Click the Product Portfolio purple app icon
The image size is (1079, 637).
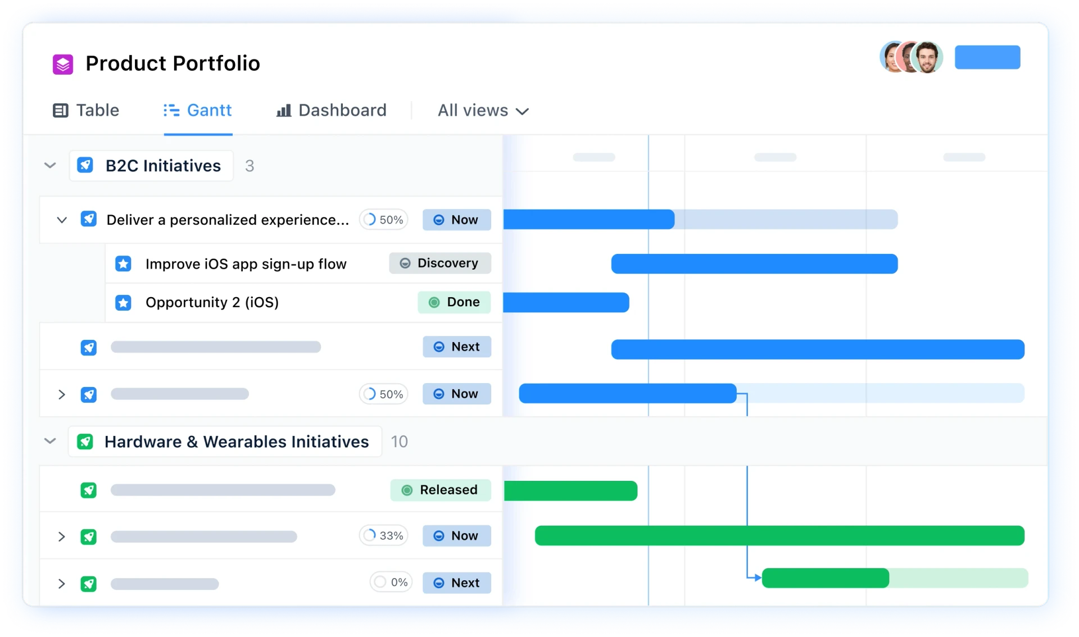pos(62,63)
